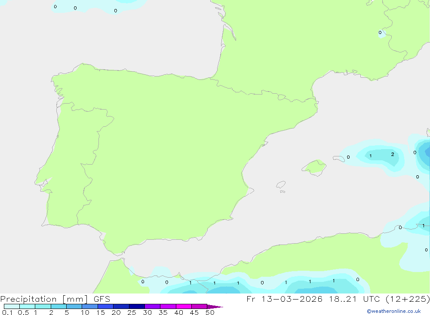Pick the 15–20 mm legend color
This screenshot has height=315, width=430.
pos(105,306)
